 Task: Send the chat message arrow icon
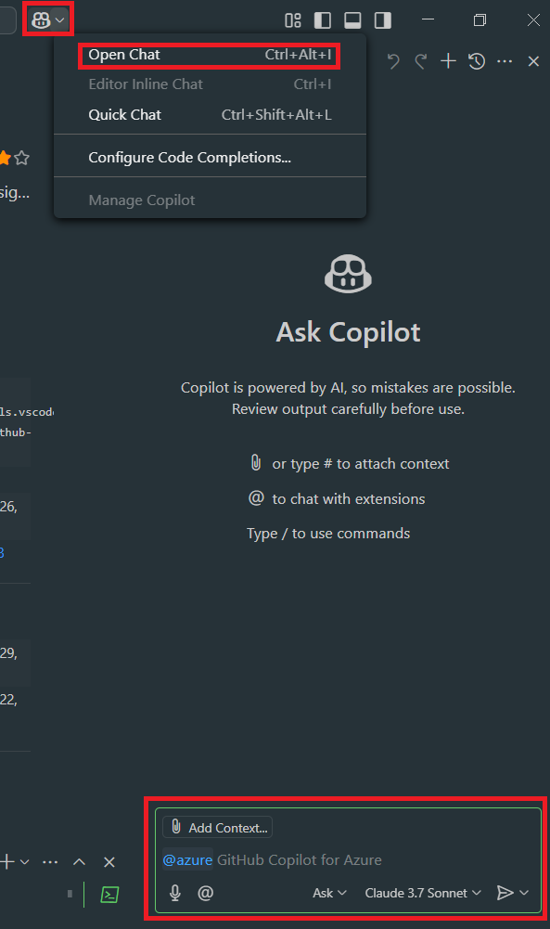pos(505,893)
